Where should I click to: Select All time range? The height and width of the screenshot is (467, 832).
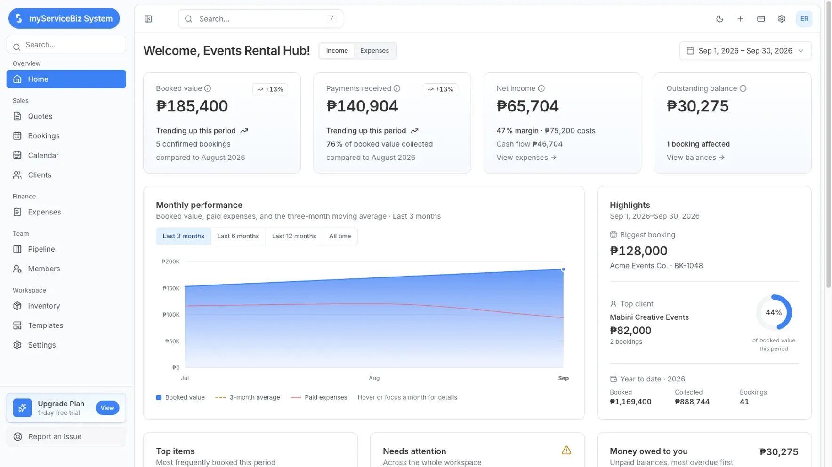pyautogui.click(x=340, y=236)
